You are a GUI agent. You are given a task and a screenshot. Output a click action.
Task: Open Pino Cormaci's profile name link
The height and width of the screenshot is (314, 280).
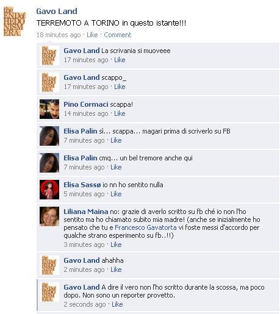(86, 104)
